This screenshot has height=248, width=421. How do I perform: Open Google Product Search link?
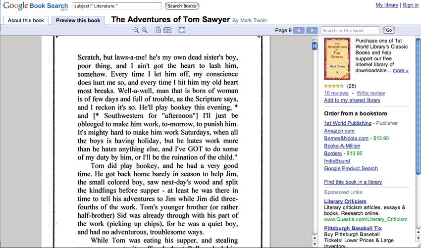click(351, 168)
